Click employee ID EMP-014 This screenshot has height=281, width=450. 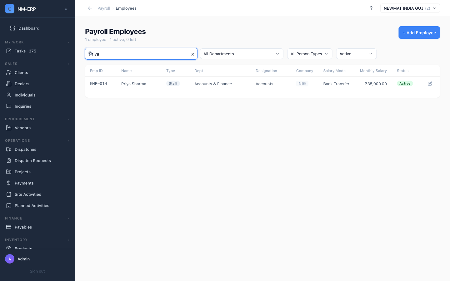(98, 84)
